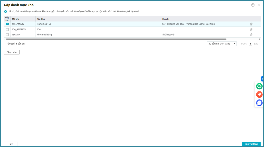Delete the 156_MH warehouse row
Image resolution: width=264 pixels, height=147 pixels.
(x=251, y=35)
